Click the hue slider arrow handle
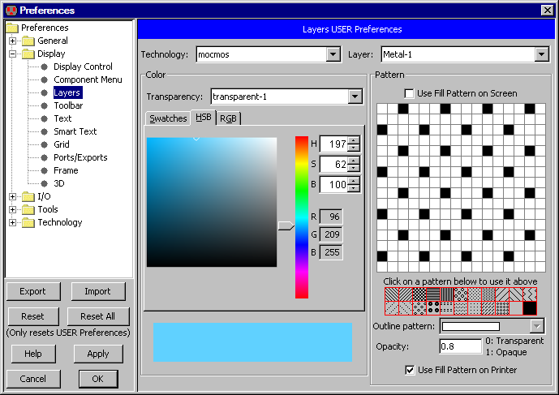 click(286, 225)
